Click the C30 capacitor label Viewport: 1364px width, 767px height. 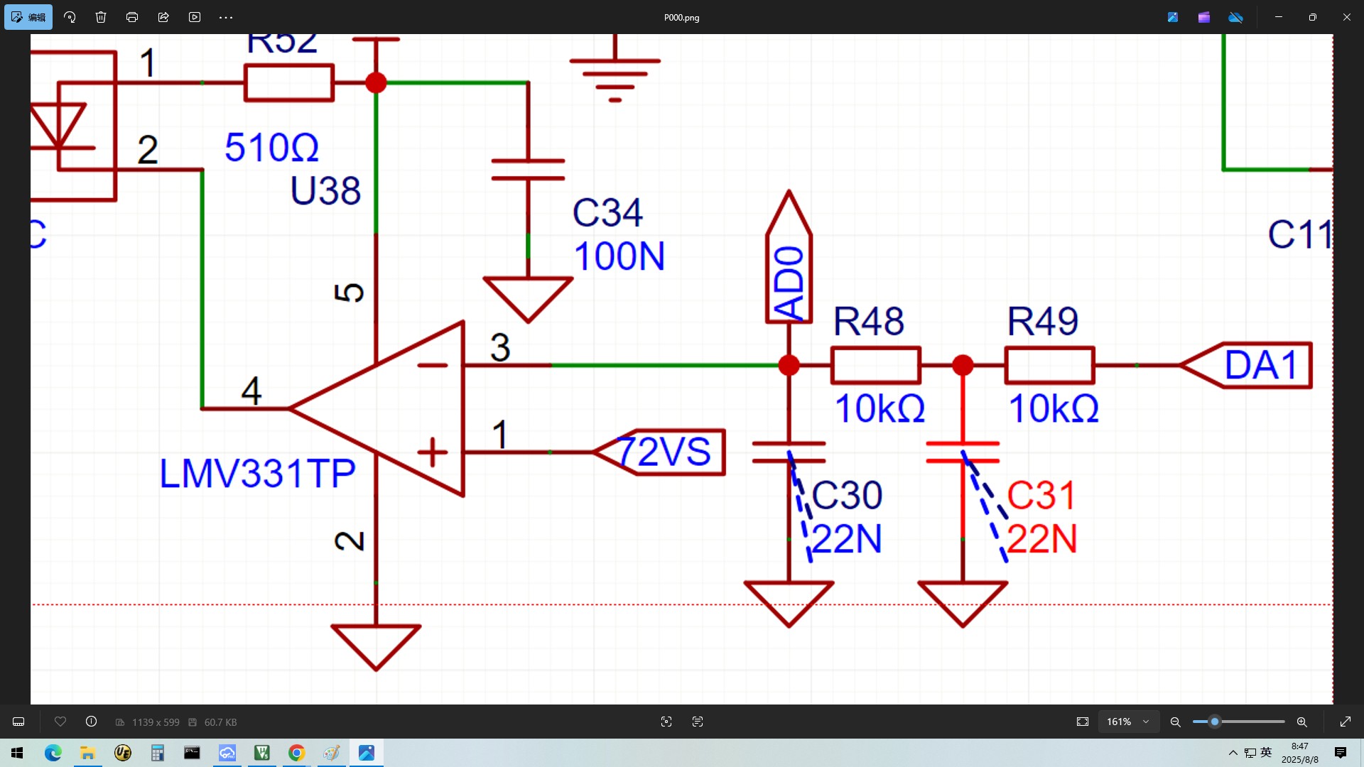coord(847,495)
